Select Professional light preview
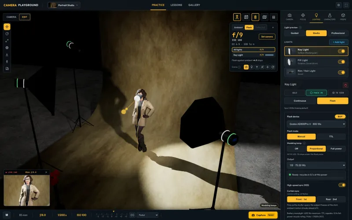This screenshot has width=352, height=220. point(338,33)
